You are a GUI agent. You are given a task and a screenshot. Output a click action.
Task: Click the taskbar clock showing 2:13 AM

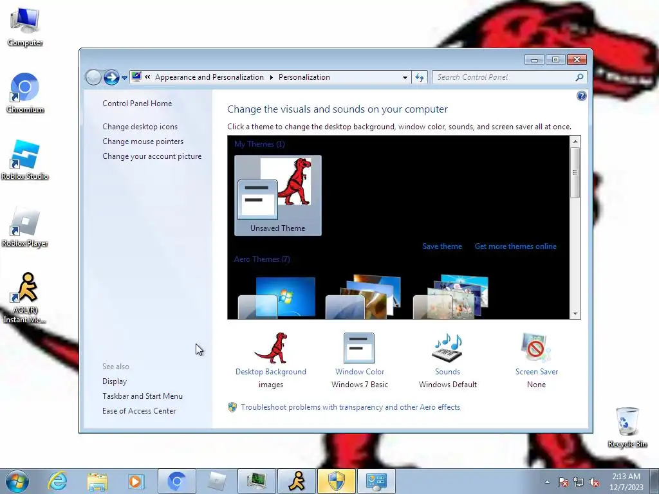point(627,482)
